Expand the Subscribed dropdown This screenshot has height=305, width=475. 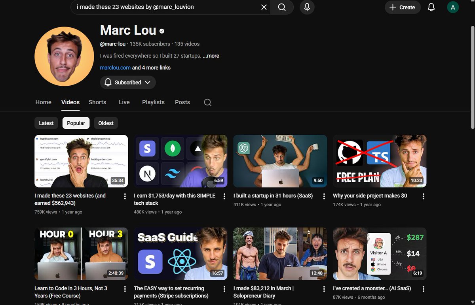pyautogui.click(x=127, y=82)
